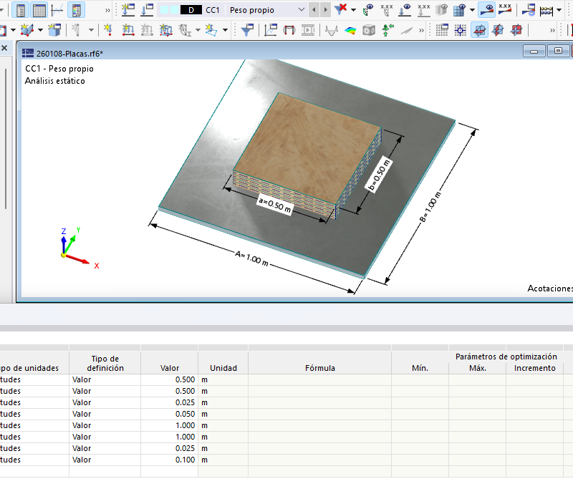This screenshot has height=499, width=573.
Task: Expand the work plane toolbar overflow
Action: (x=552, y=30)
